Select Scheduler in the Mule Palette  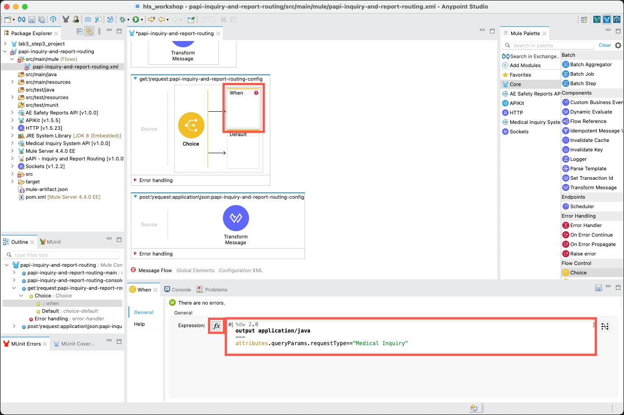[578, 206]
